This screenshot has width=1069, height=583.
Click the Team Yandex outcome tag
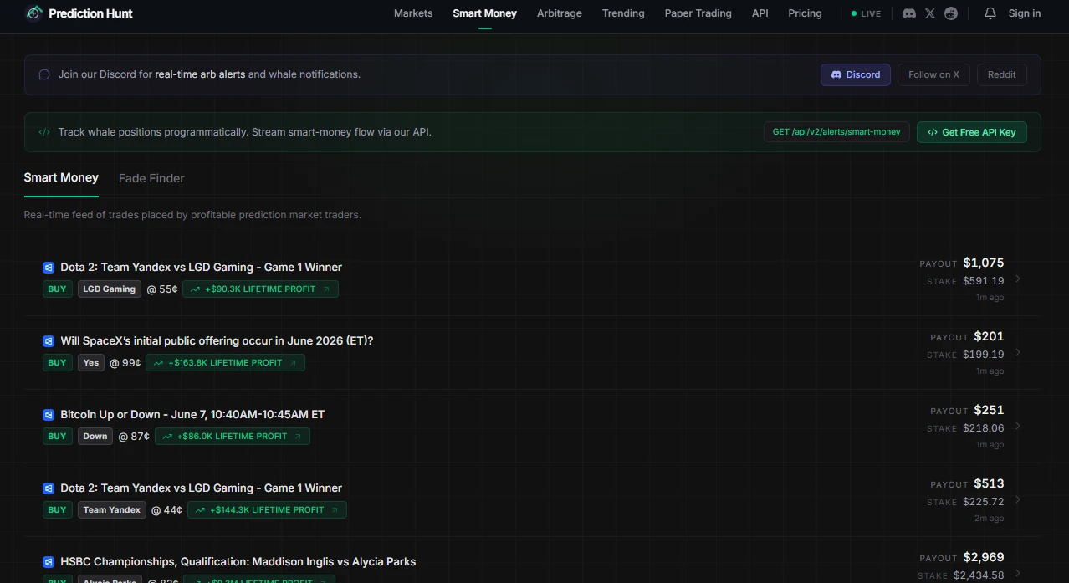tap(112, 510)
